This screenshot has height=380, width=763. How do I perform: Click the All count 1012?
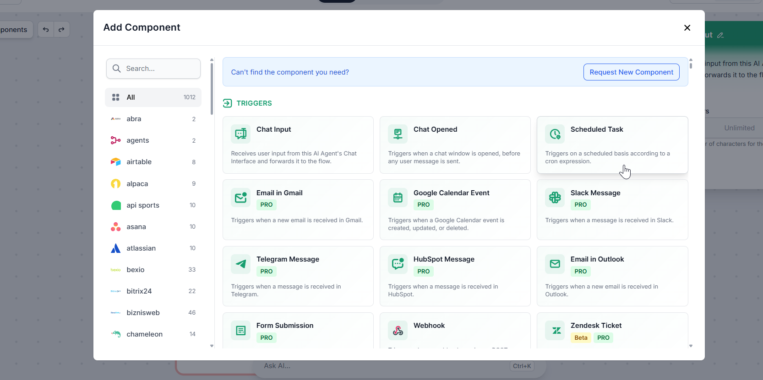(x=190, y=97)
